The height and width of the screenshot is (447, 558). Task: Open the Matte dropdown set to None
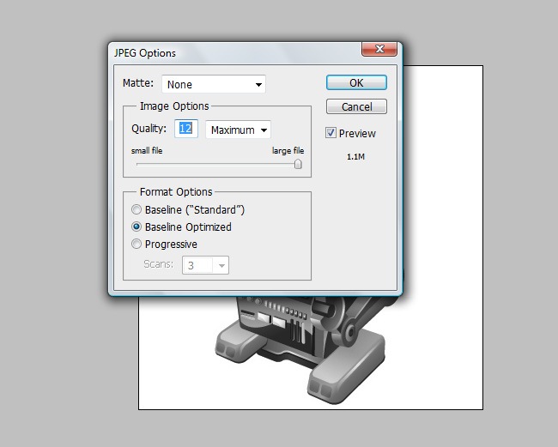[214, 84]
